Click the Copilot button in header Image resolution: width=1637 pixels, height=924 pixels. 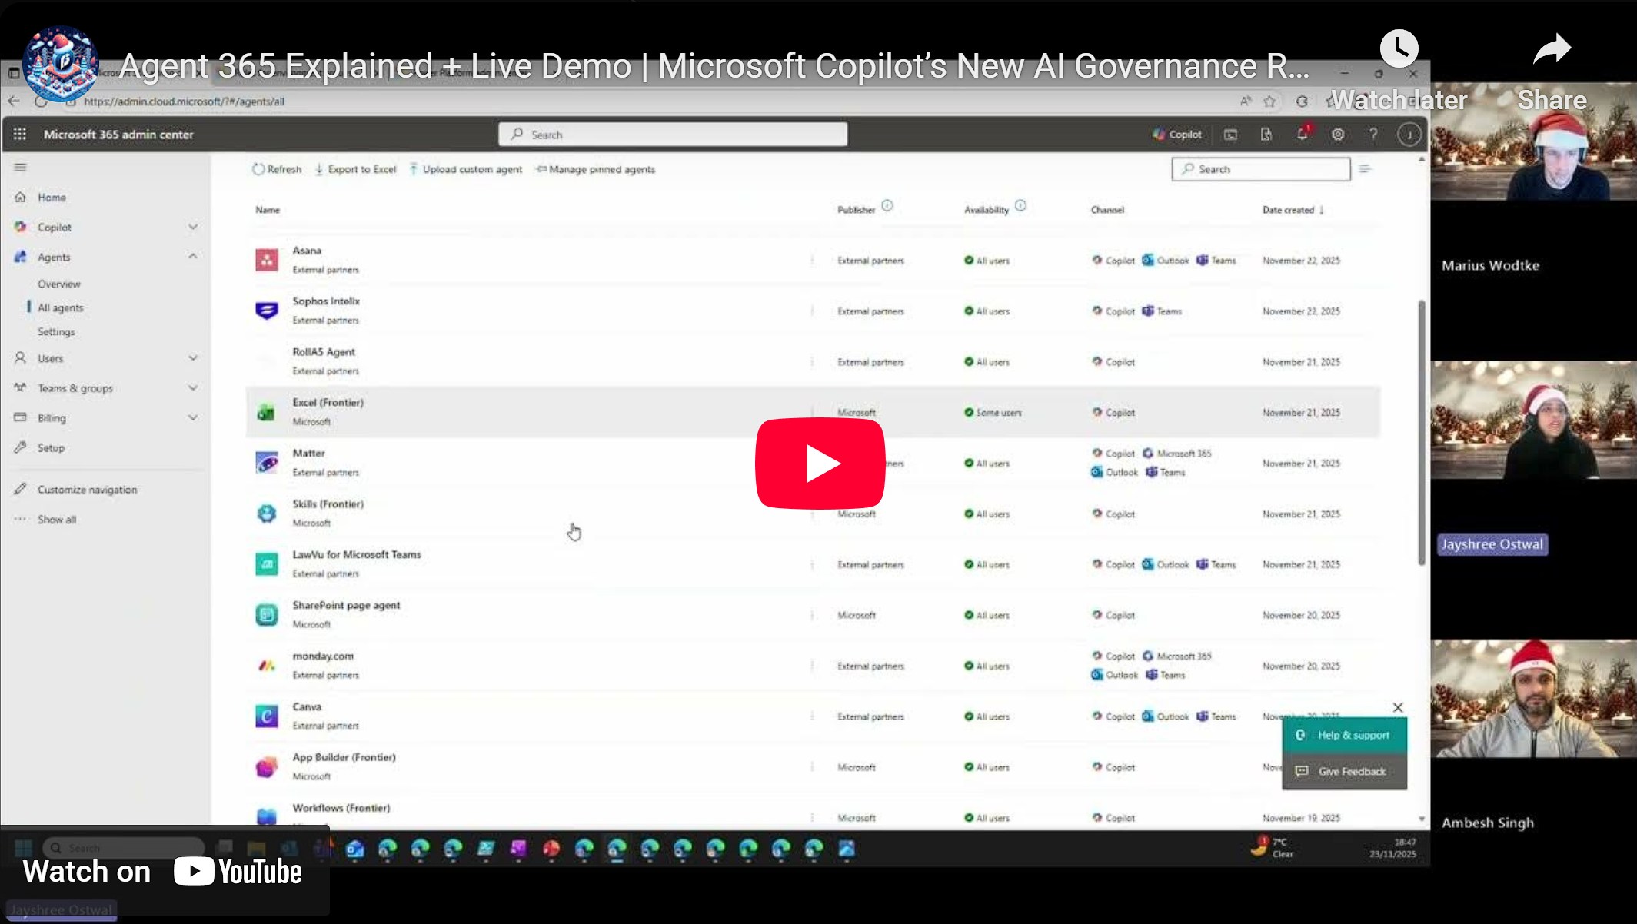[x=1176, y=134]
